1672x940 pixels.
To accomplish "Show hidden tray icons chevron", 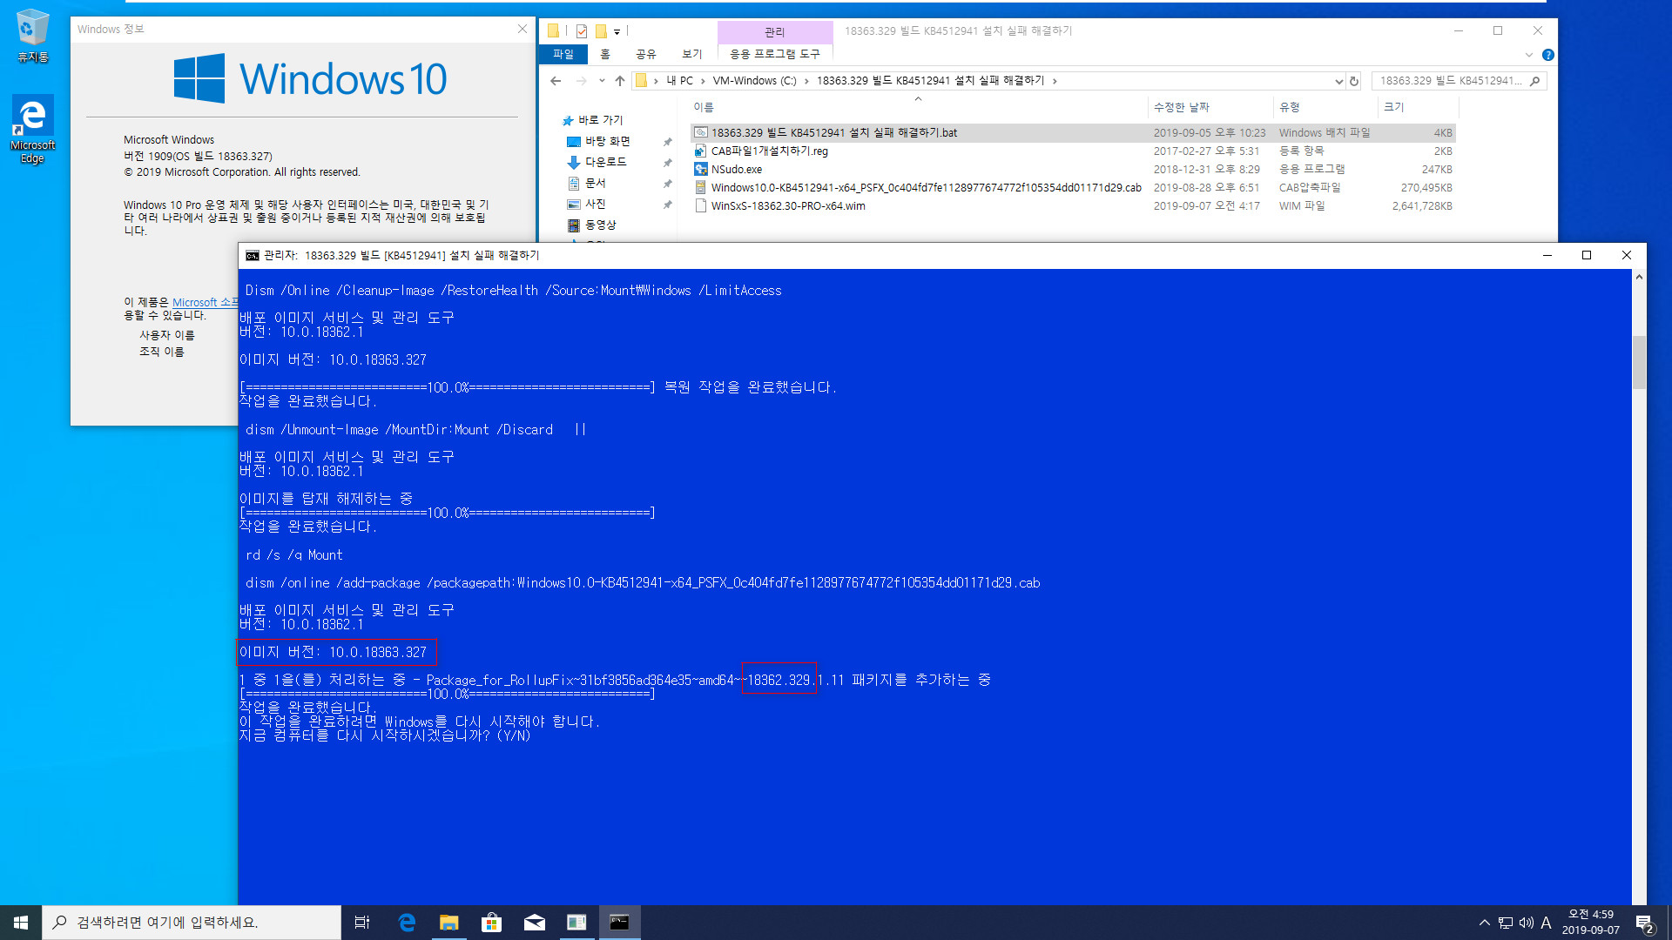I will pos(1484,923).
